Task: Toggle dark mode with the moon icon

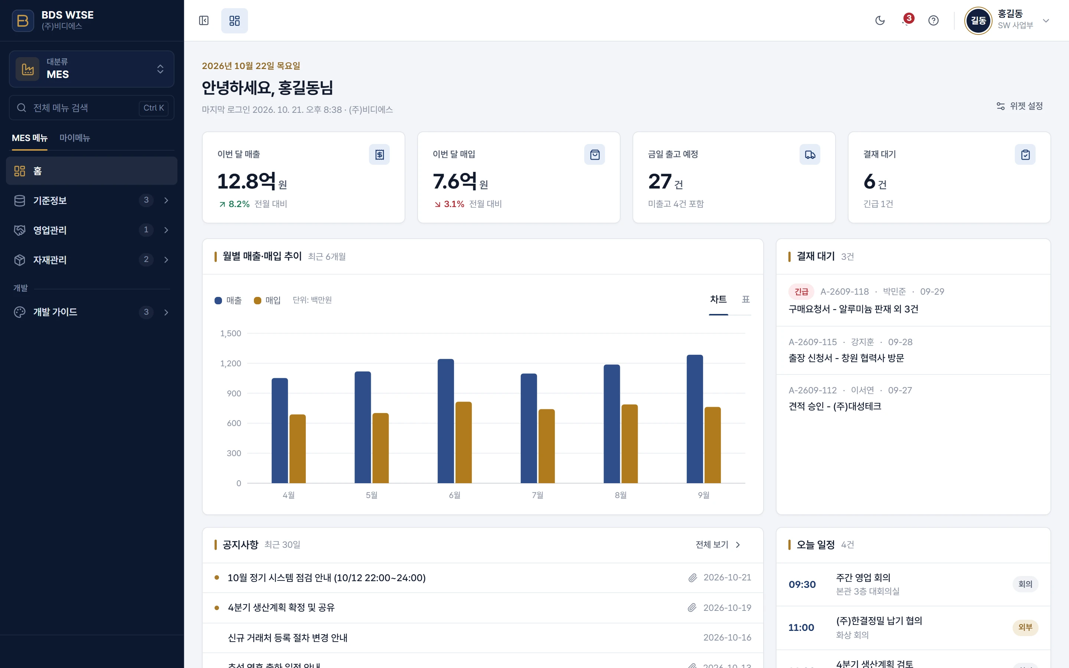Action: pyautogui.click(x=880, y=20)
